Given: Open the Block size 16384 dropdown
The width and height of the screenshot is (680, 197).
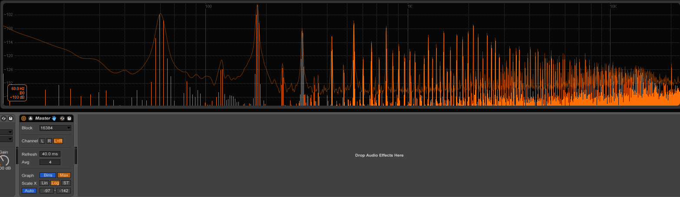Looking at the screenshot, I should pyautogui.click(x=55, y=128).
